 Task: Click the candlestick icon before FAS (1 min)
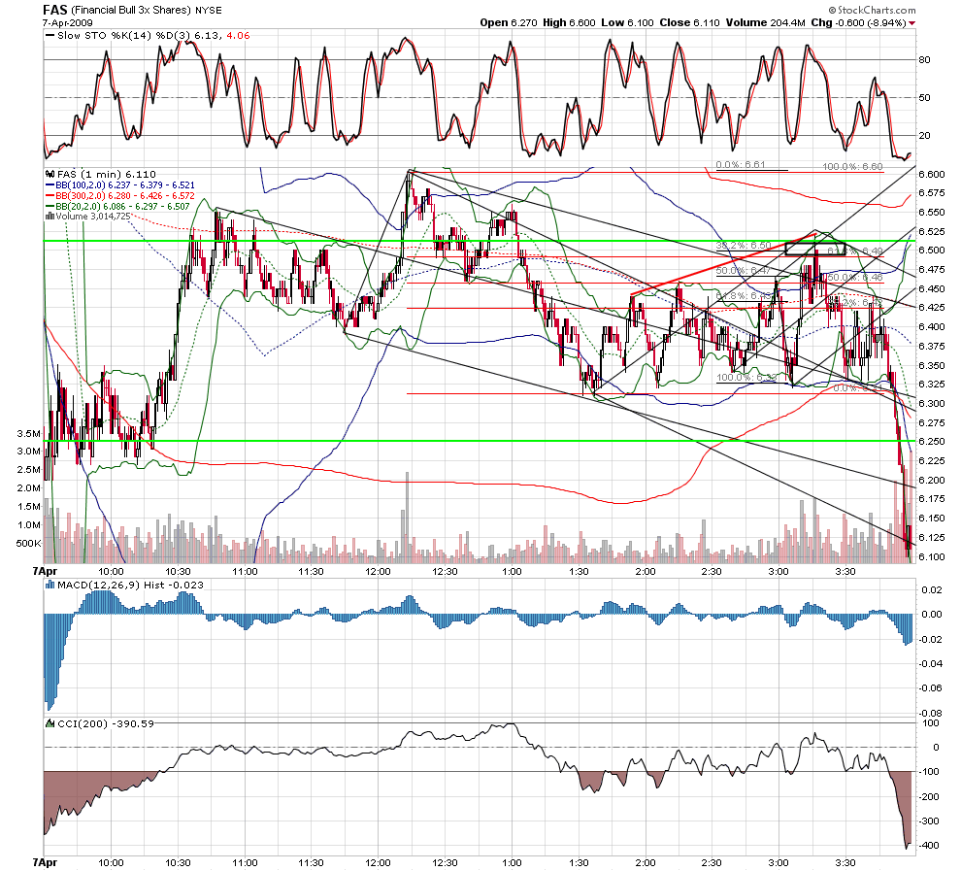(x=50, y=174)
